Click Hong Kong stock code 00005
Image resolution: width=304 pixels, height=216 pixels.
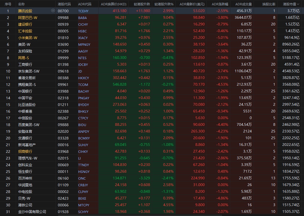[x=63, y=31]
